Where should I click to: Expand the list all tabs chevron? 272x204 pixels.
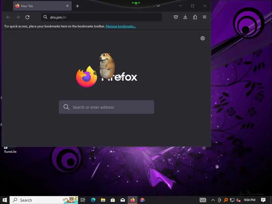tap(158, 6)
